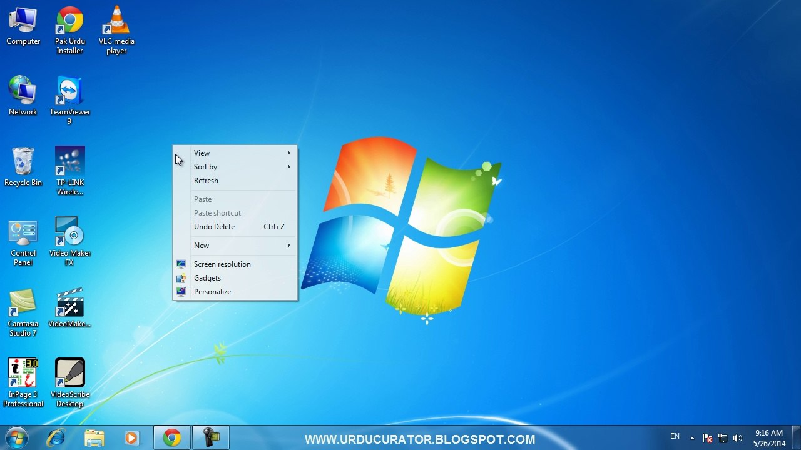Open the volume speaker tray icon
801x450 pixels.
click(738, 438)
